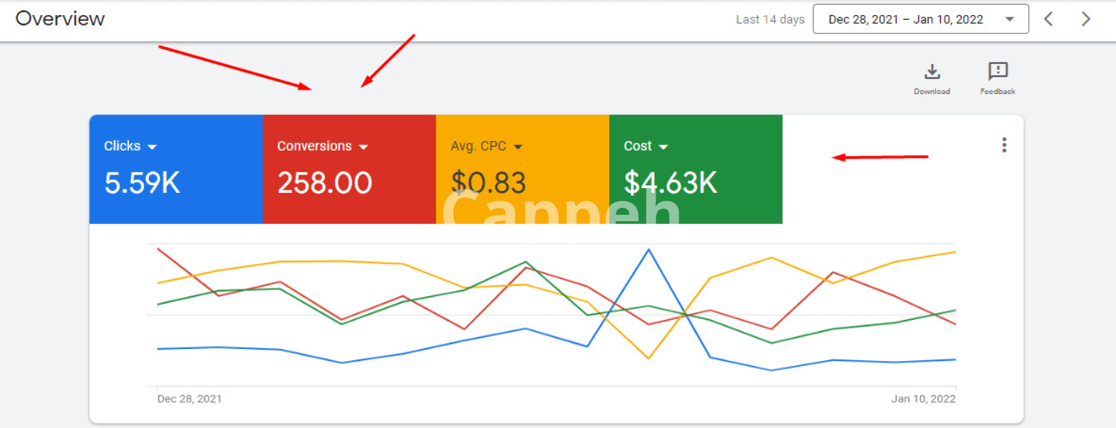Click the 5.59K value in blue tile
Screen dimensions: 1116x428
[x=142, y=183]
